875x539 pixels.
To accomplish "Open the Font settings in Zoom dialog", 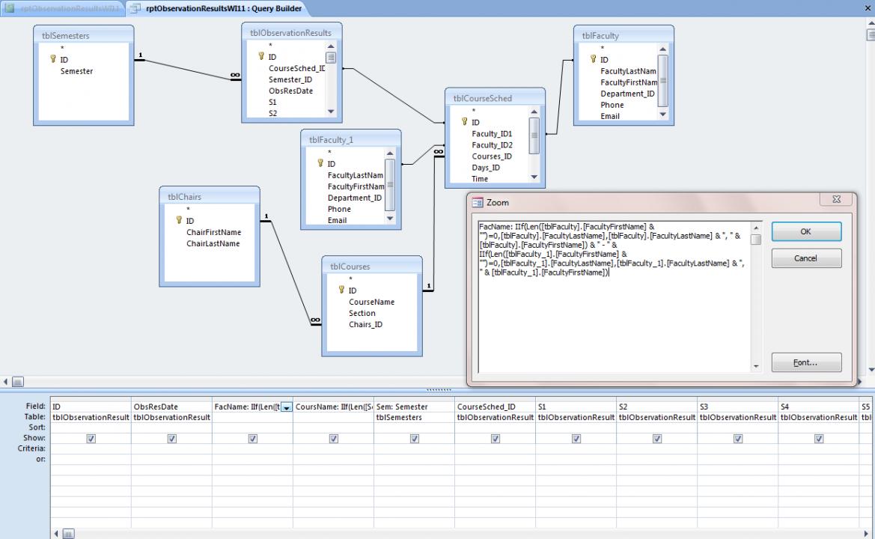I will pyautogui.click(x=806, y=362).
